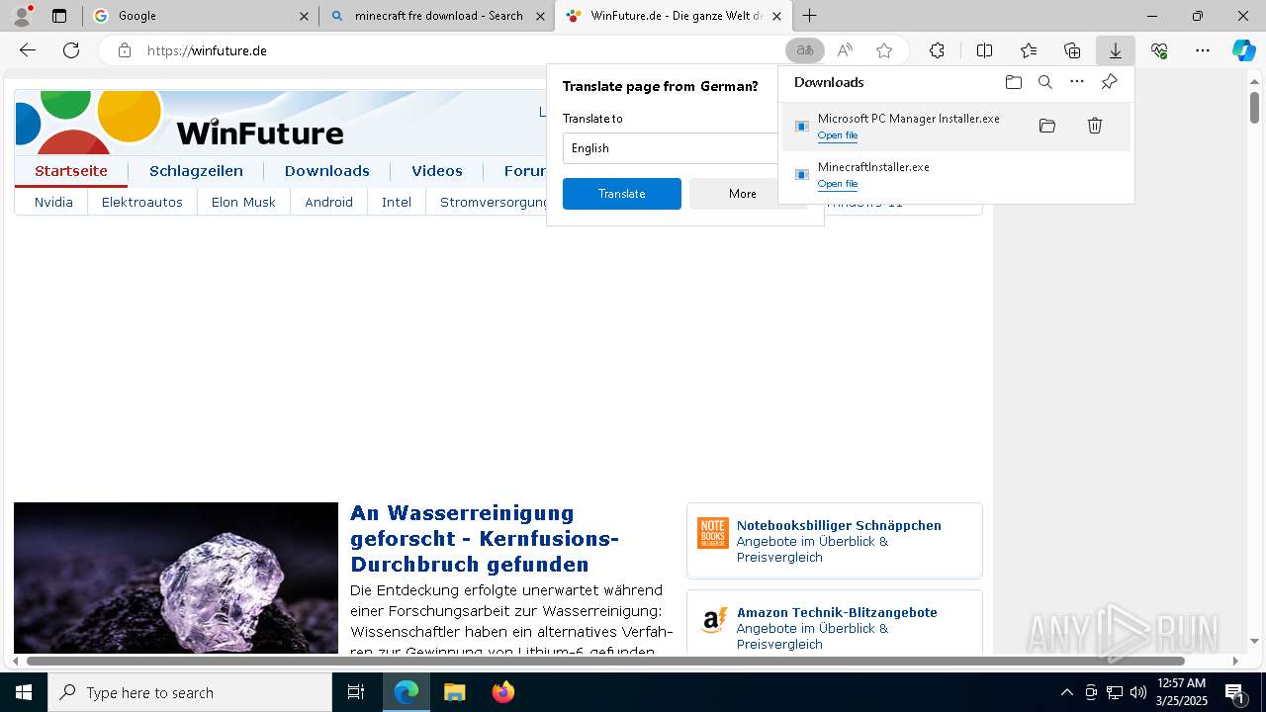This screenshot has height=712, width=1266.
Task: Open the Startseite navigation tab
Action: pyautogui.click(x=71, y=171)
